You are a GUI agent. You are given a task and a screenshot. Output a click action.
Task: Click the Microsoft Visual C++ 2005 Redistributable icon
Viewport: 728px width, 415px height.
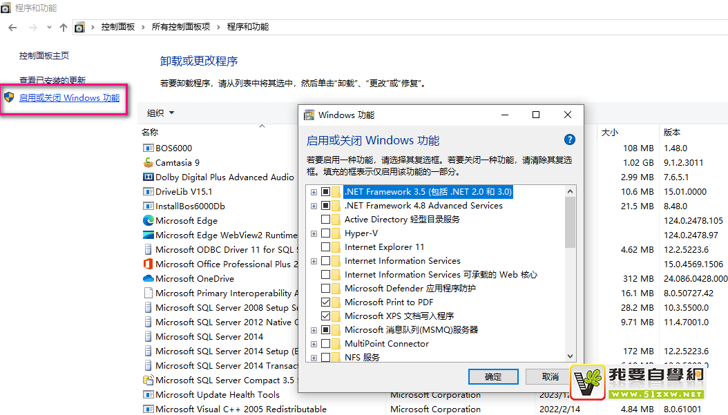click(148, 409)
